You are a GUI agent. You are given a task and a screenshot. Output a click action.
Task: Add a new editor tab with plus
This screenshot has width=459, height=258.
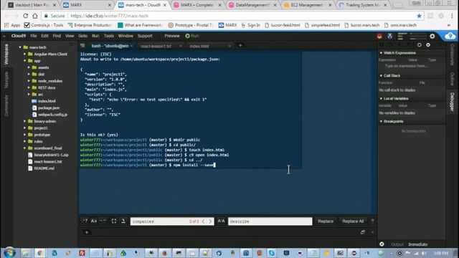[x=240, y=45]
